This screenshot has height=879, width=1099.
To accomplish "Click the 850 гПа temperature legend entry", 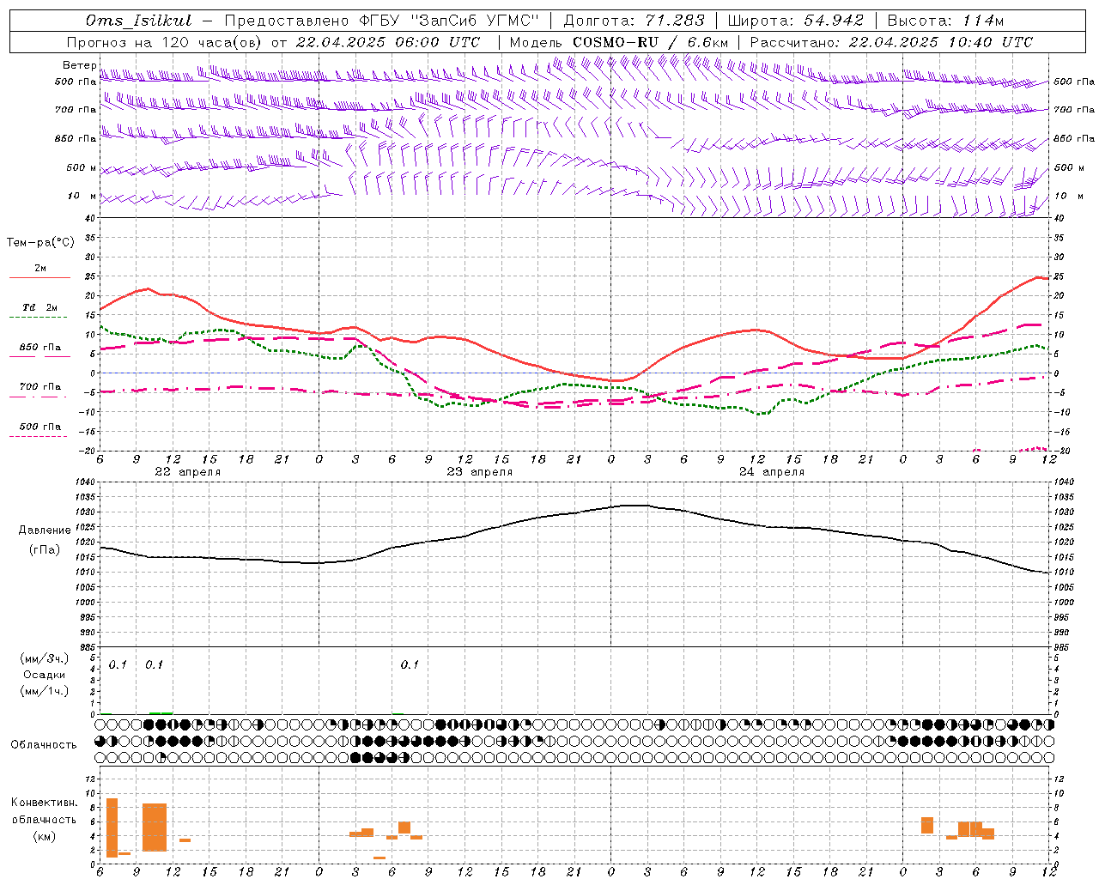I will pyautogui.click(x=39, y=350).
